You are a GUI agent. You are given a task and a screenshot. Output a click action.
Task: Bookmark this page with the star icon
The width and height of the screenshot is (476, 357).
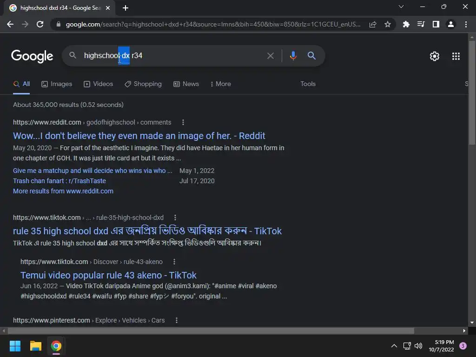point(388,24)
